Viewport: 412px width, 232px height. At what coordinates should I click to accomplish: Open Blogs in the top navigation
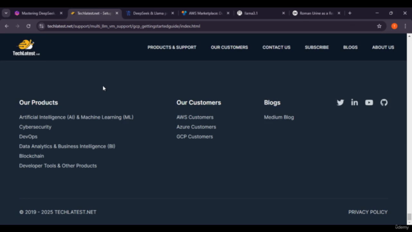tap(350, 47)
